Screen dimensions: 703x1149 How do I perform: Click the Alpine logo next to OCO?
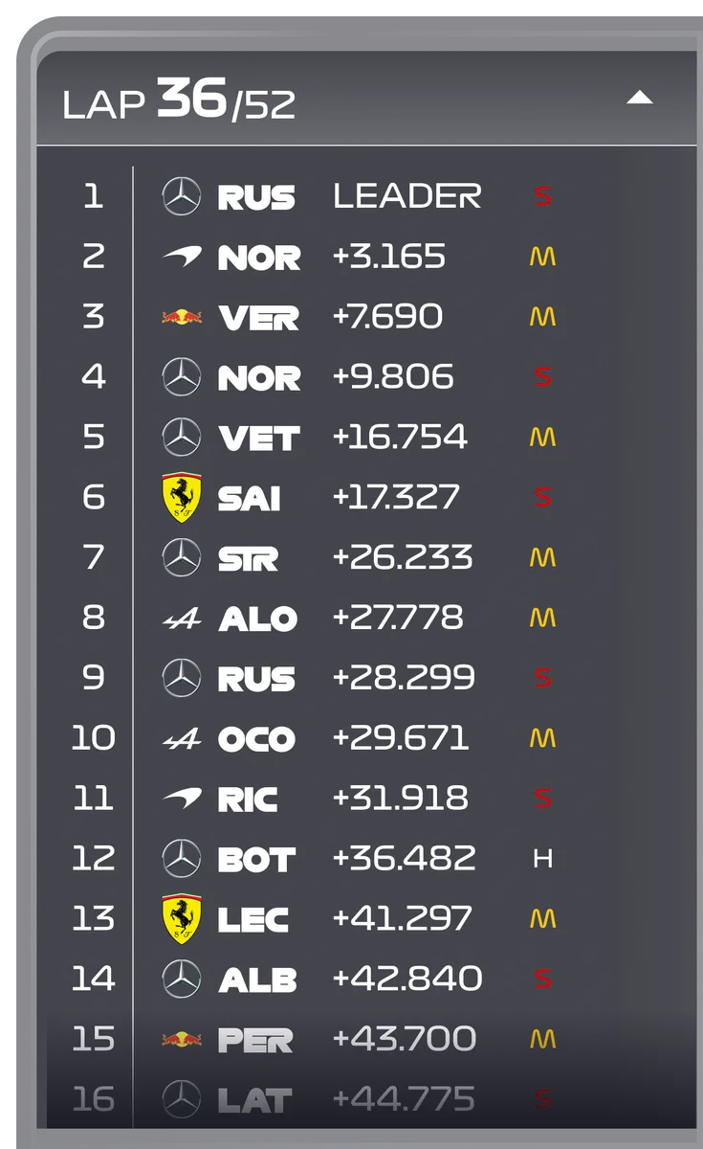click(x=182, y=738)
